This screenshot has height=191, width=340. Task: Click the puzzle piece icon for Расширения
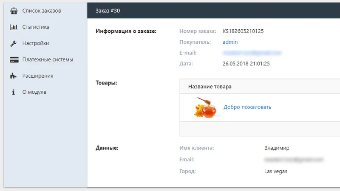(x=13, y=76)
